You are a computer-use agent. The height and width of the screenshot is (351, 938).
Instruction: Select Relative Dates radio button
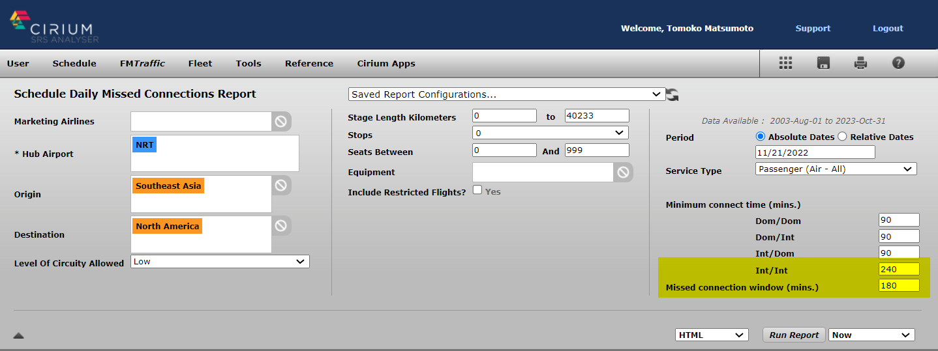click(x=842, y=137)
